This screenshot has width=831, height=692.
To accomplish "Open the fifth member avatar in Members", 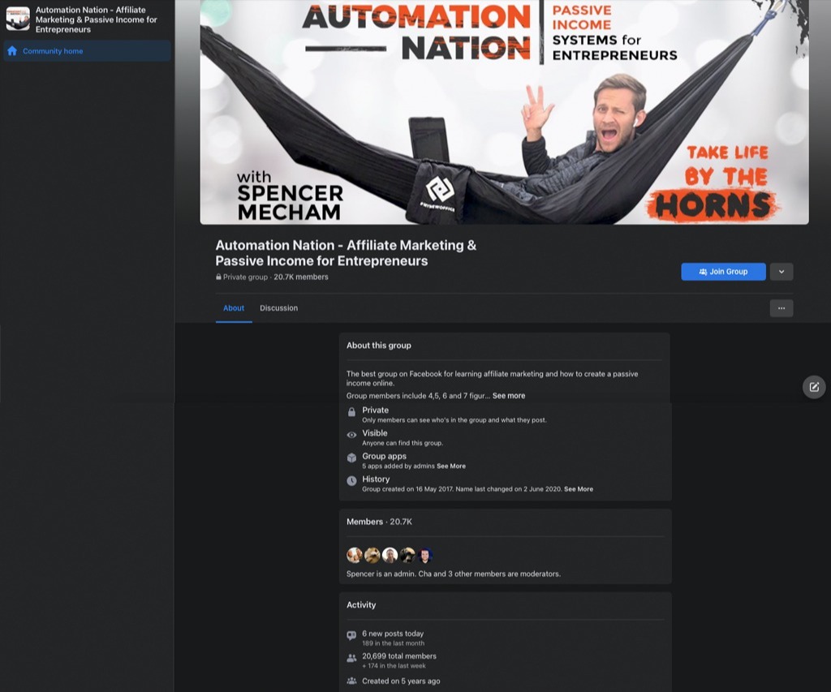I will tap(425, 555).
